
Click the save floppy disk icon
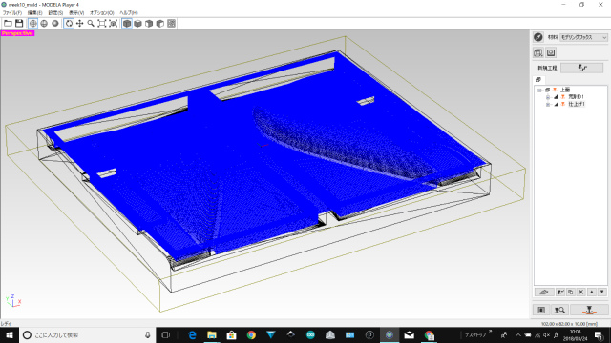click(x=19, y=23)
